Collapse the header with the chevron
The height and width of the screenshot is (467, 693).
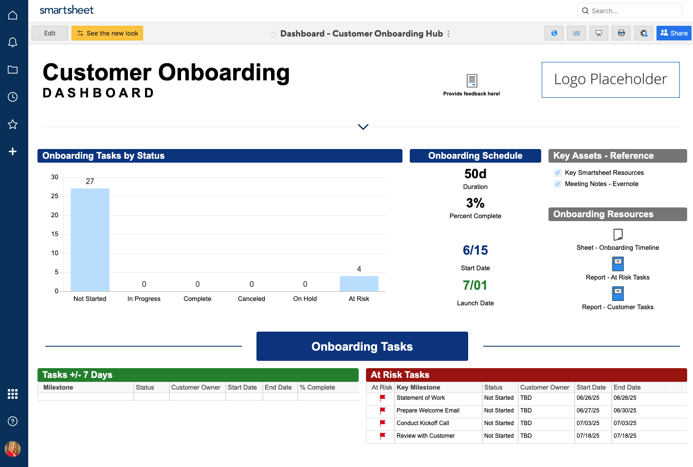[363, 127]
